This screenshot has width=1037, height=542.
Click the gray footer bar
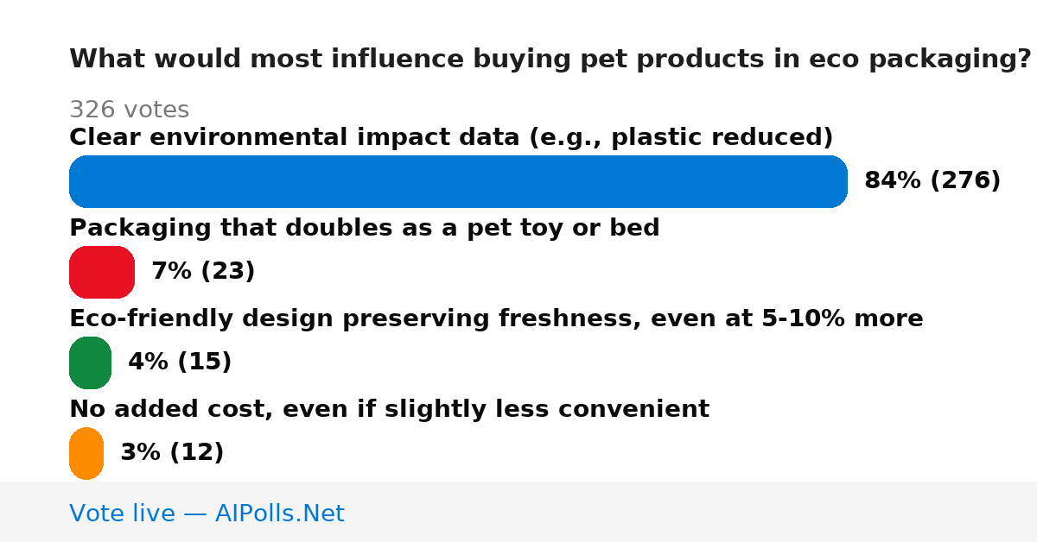518,512
